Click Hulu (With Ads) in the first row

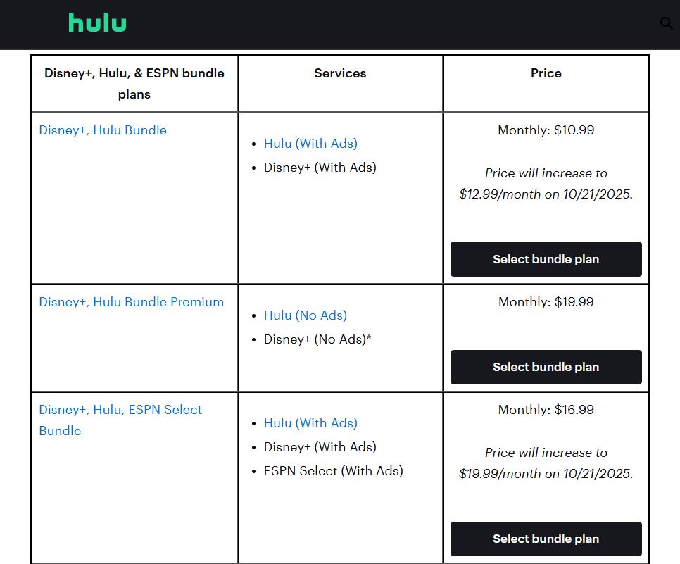click(310, 144)
